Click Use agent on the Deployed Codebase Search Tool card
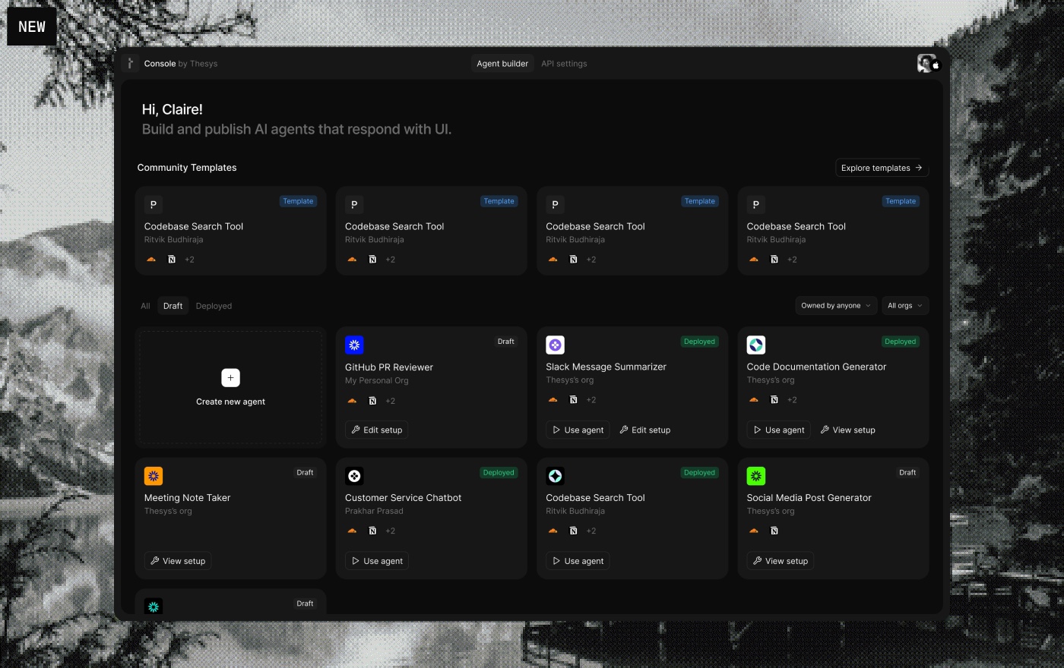 coord(578,561)
